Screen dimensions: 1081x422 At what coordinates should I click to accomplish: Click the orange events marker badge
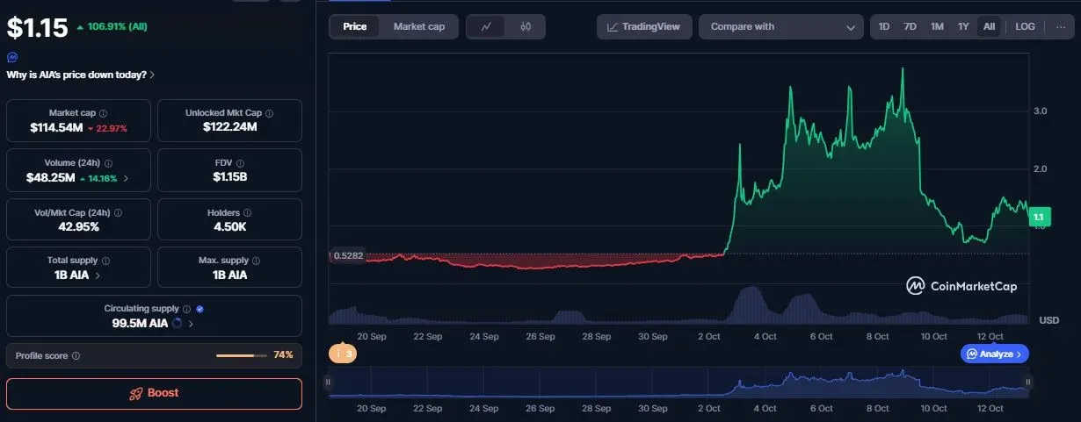[x=343, y=354]
